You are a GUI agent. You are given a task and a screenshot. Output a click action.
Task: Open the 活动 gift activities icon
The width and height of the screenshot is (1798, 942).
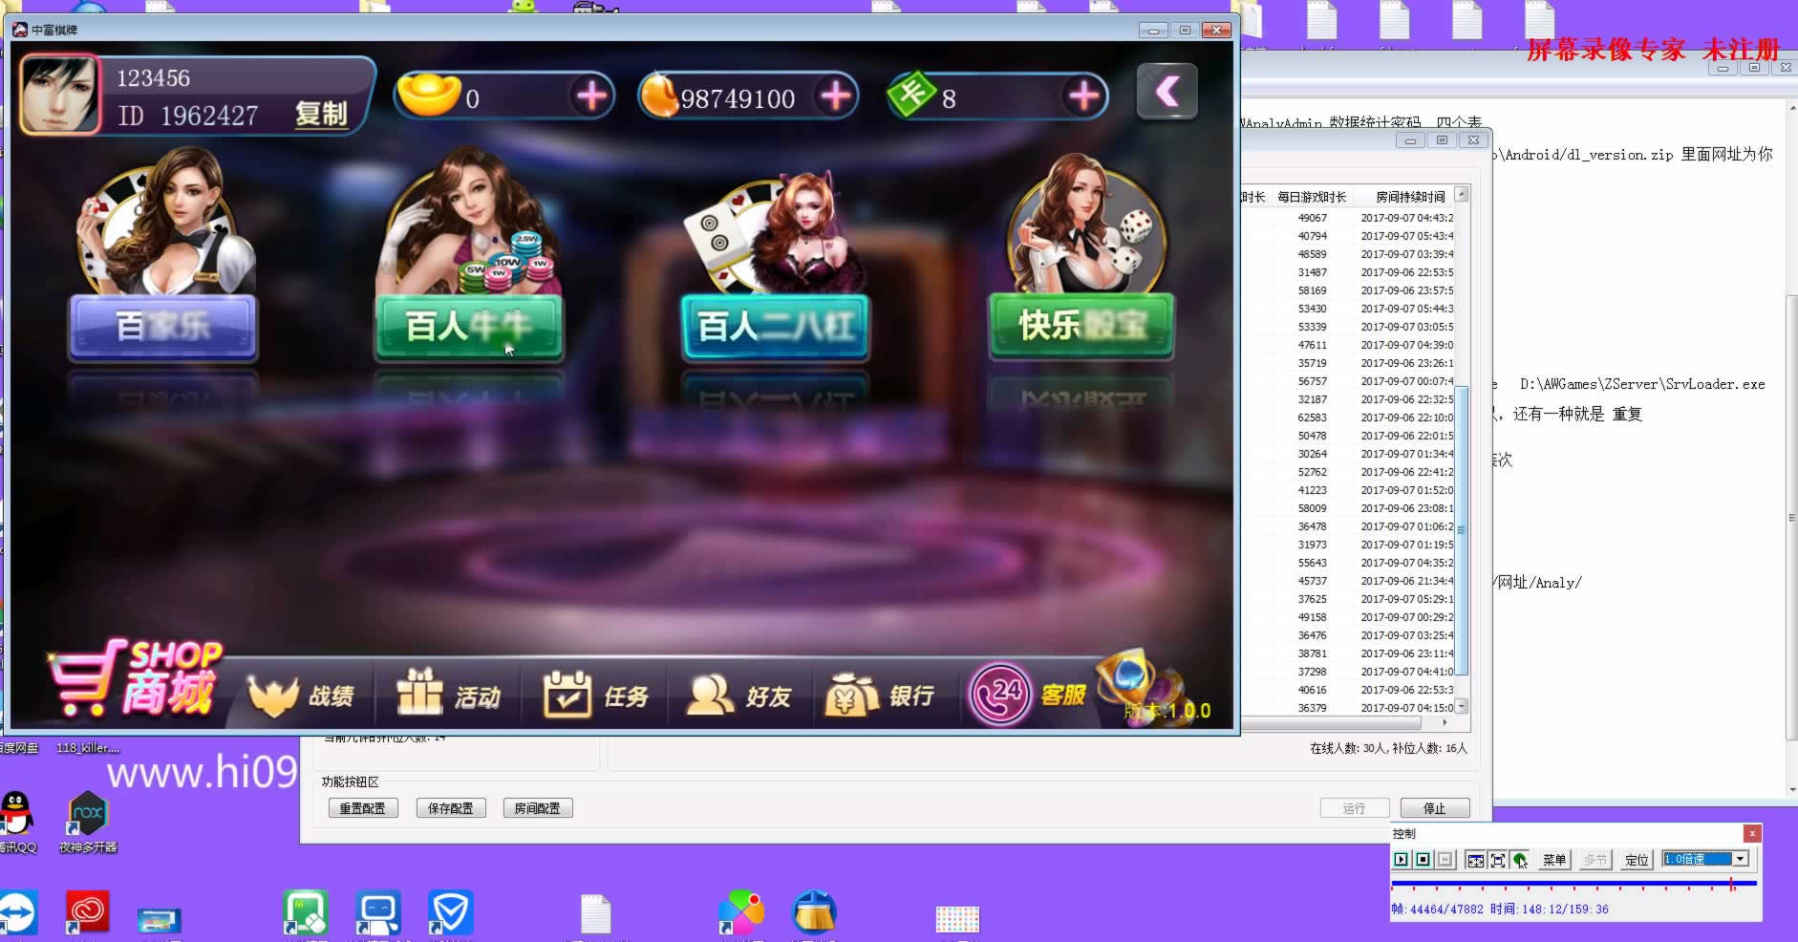click(448, 694)
